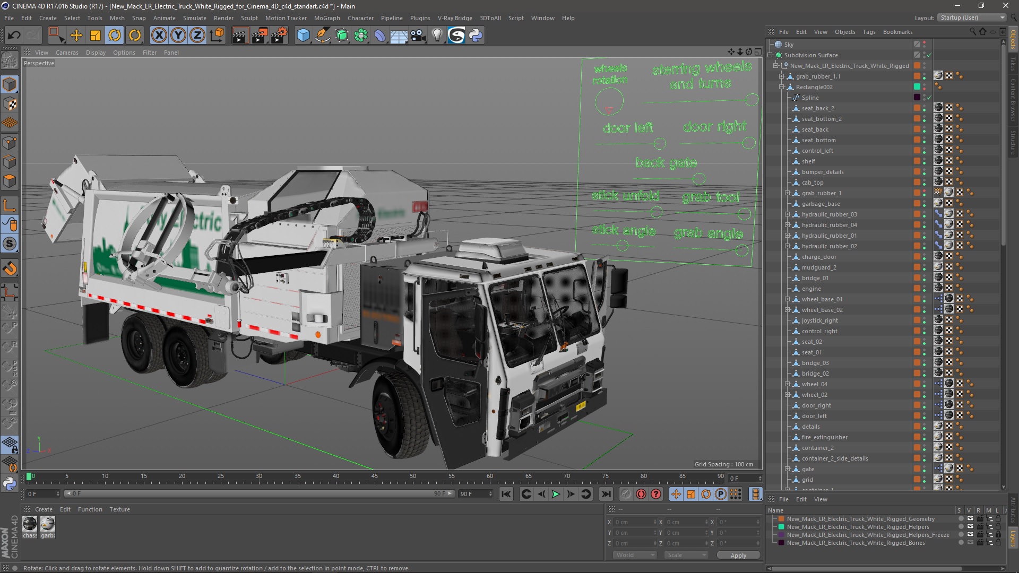
Task: Select the Rotate tool
Action: [115, 36]
